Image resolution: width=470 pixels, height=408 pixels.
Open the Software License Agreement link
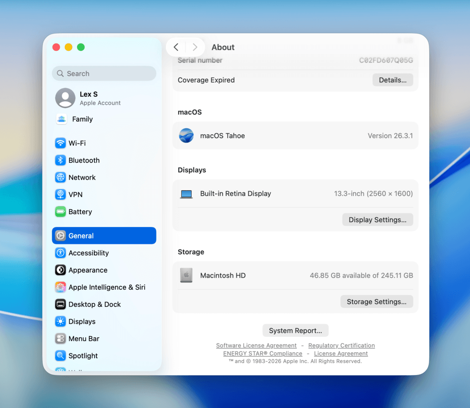[256, 345]
